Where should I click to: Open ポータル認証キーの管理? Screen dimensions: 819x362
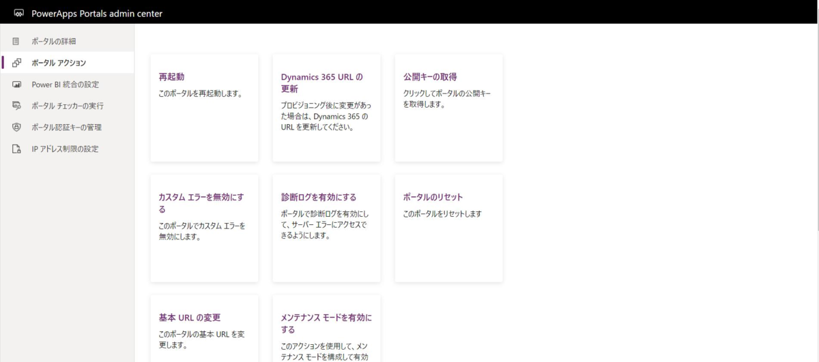[67, 127]
